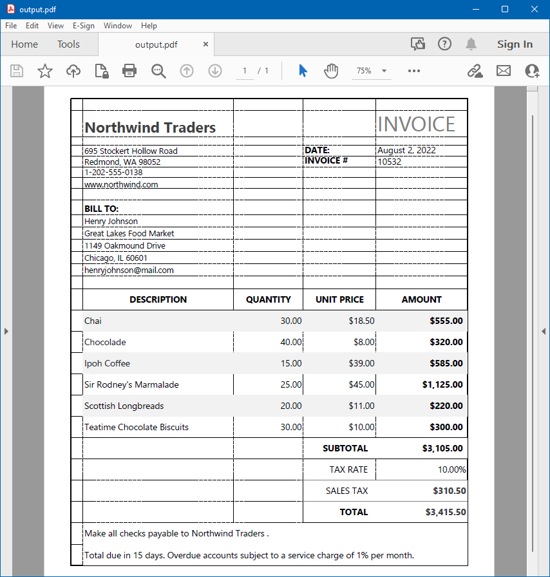
Task: Export the PDF to another format
Action: point(101,71)
